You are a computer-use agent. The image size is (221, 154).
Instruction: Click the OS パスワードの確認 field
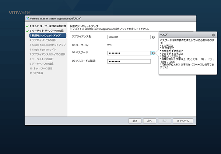(x=129, y=61)
